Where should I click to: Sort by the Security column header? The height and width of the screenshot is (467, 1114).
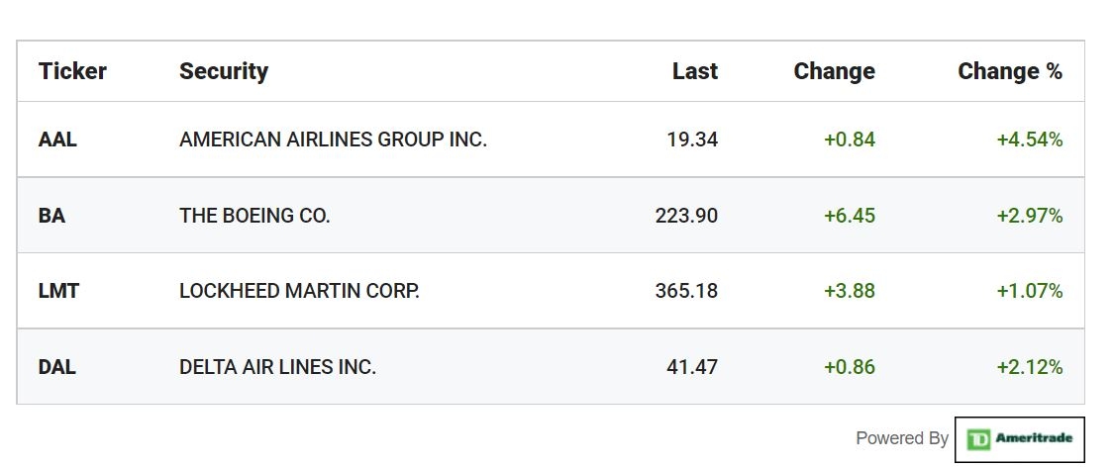224,71
